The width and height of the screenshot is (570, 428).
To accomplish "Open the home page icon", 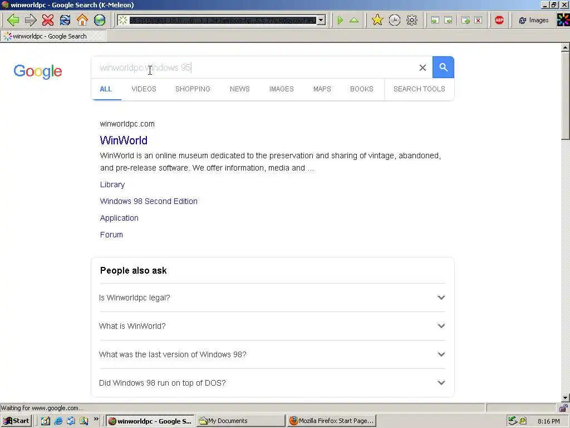I will (82, 20).
